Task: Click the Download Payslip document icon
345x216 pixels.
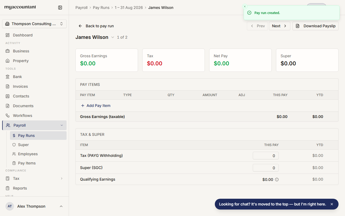Action: 298,26
